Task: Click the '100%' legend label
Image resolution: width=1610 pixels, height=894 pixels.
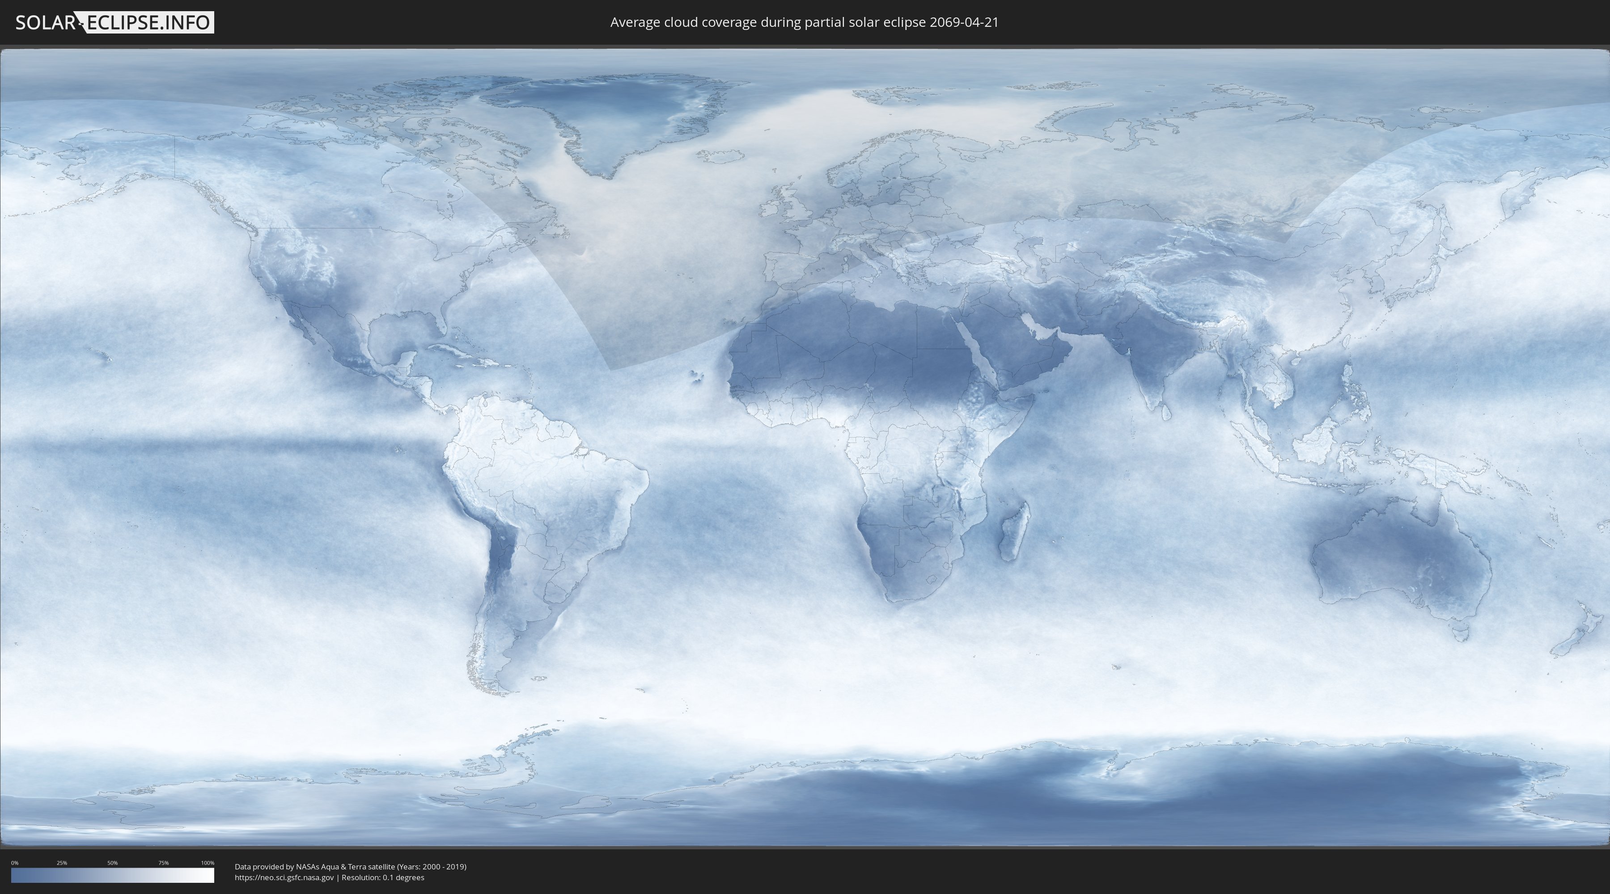Action: pyautogui.click(x=208, y=863)
